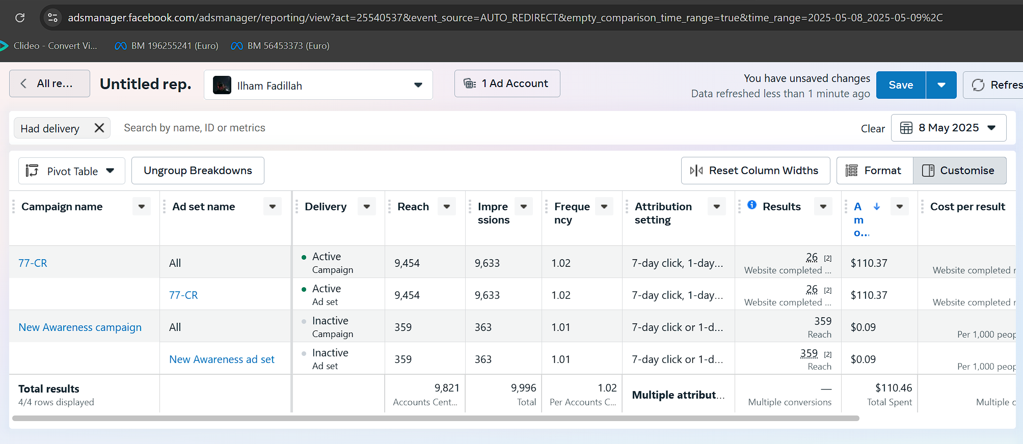The image size is (1023, 444).
Task: Open Attribution setting column menu arrow
Action: [x=717, y=206]
